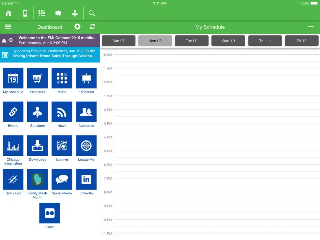Launch the QR Scanner tile

pos(62,146)
